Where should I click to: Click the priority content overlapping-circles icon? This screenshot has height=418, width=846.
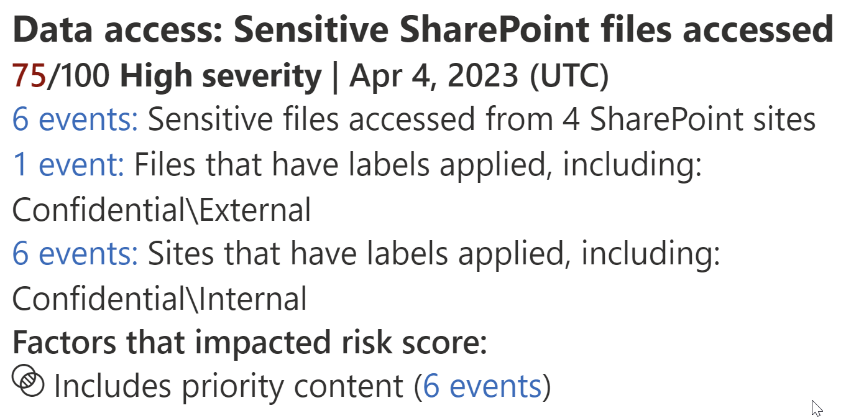pyautogui.click(x=29, y=381)
